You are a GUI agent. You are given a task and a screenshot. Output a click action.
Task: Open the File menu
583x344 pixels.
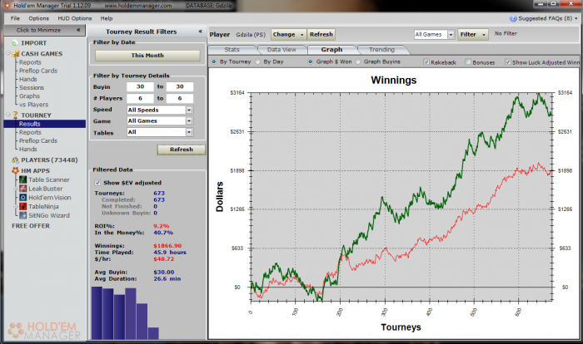15,18
